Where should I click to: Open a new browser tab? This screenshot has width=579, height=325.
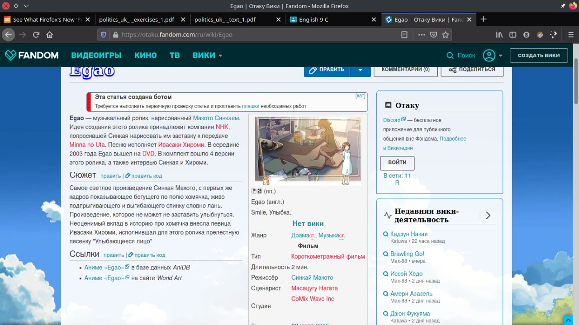point(484,19)
